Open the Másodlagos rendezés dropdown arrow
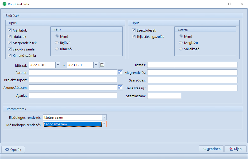 (104, 124)
